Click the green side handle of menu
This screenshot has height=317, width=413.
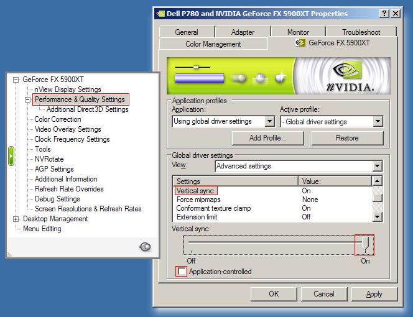click(11, 156)
